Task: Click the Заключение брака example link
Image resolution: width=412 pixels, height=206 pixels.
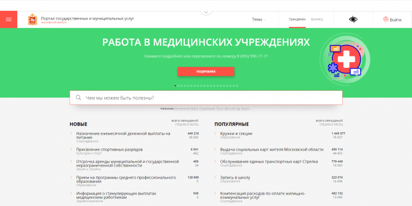Action: point(187,108)
